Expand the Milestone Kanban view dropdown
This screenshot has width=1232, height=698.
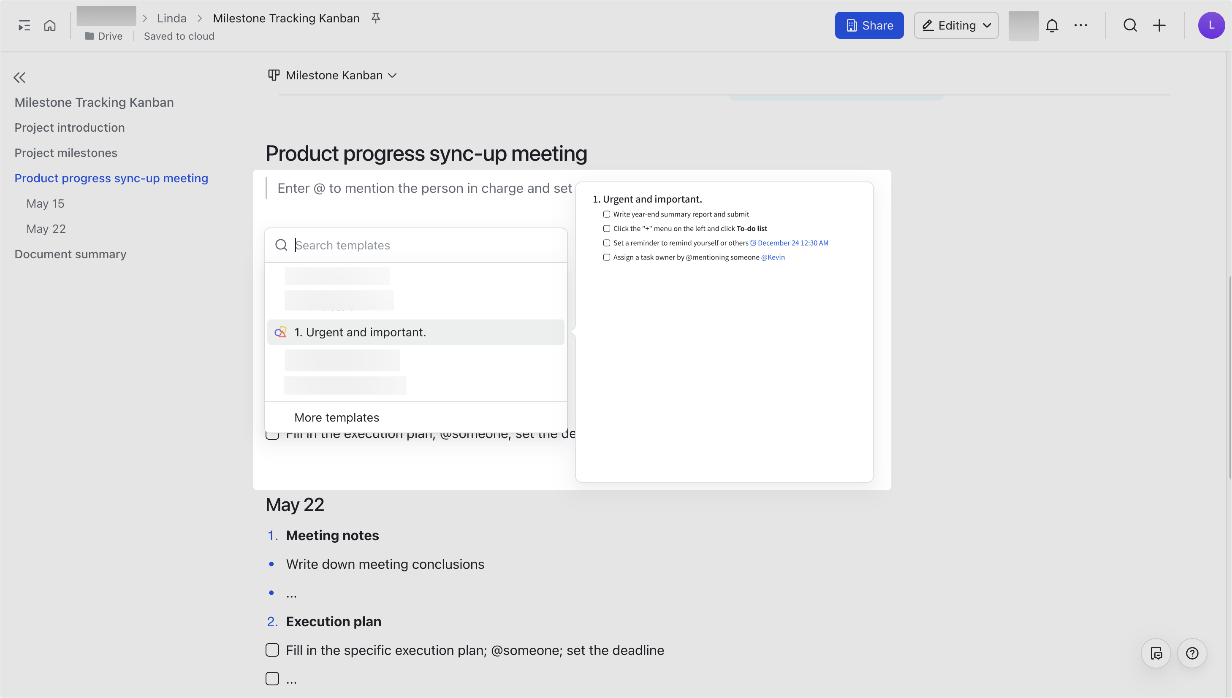392,75
